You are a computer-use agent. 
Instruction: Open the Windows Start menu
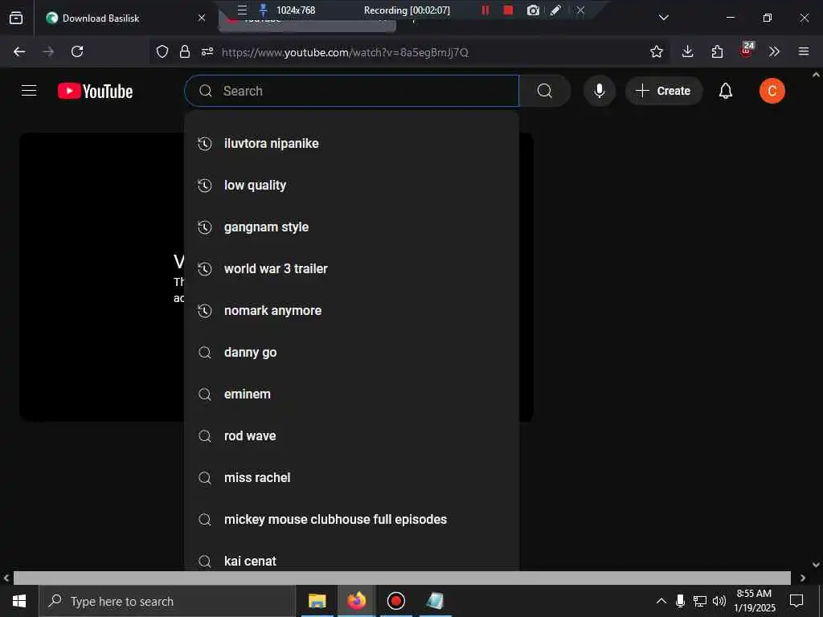coord(19,601)
